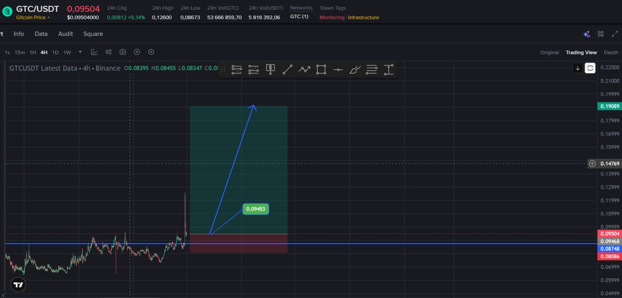The width and height of the screenshot is (622, 298).
Task: Select the 1D time interval
Action: point(55,52)
